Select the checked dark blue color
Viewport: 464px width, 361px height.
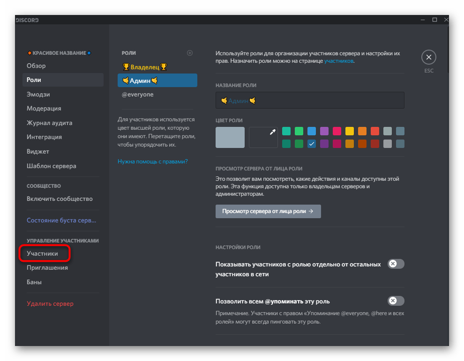(x=312, y=144)
